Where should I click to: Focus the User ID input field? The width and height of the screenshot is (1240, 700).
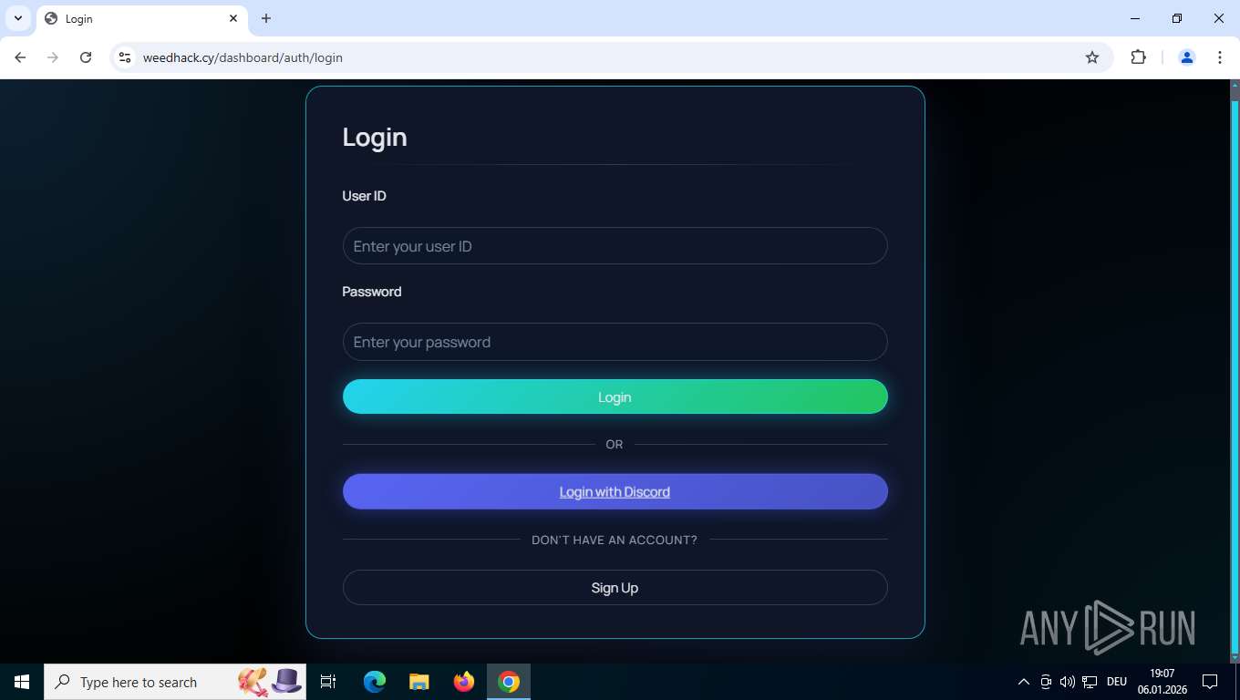point(615,246)
